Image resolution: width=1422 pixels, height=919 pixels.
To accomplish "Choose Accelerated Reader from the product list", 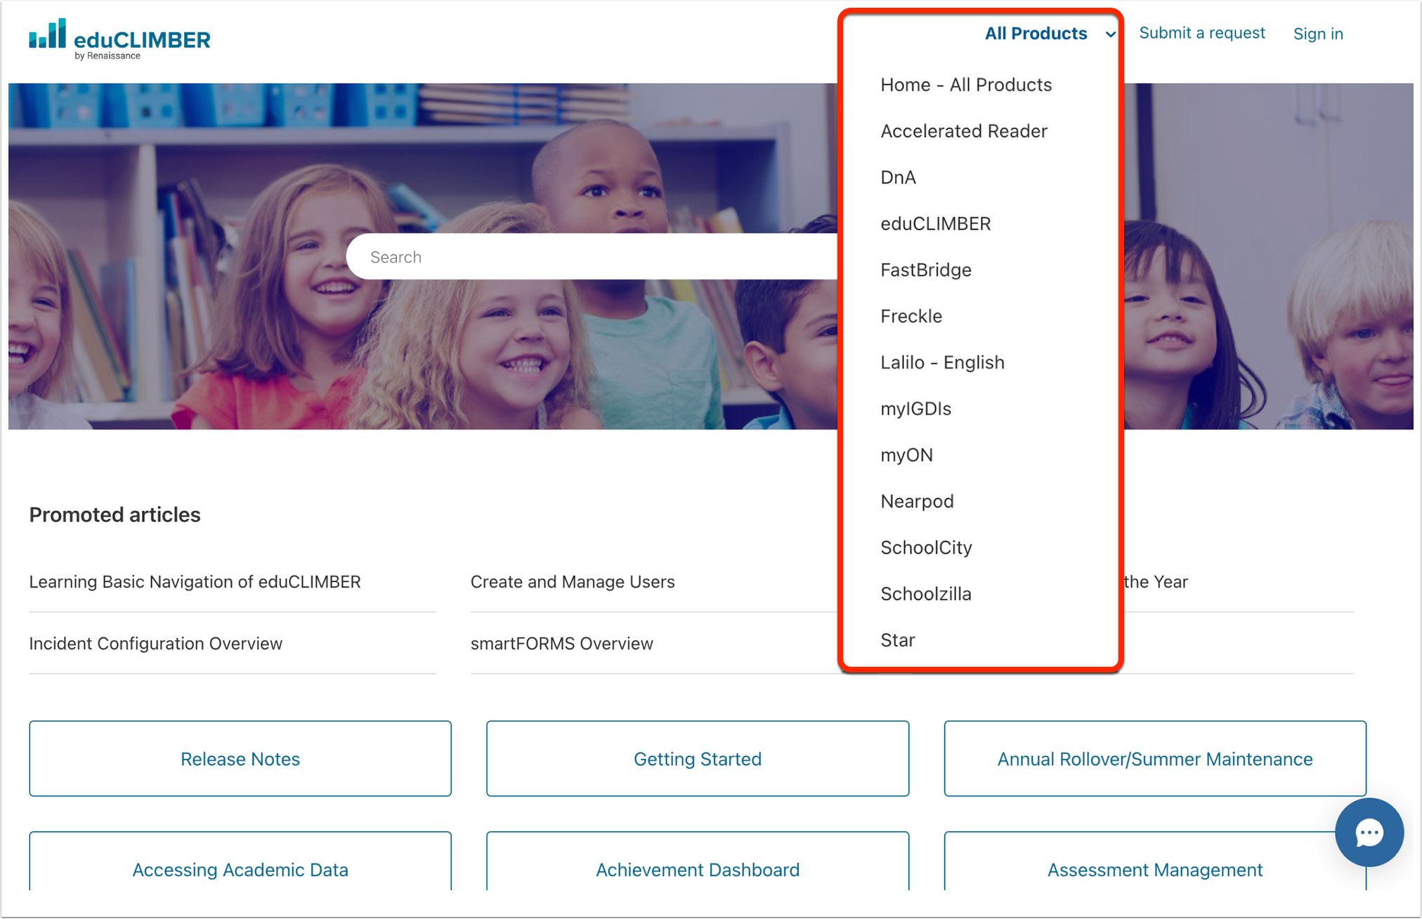I will 964,131.
